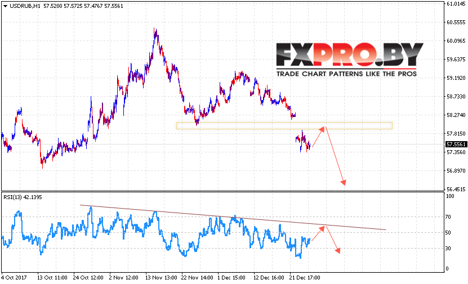Click the 4 Oct 2017 date label
This screenshot has width=468, height=284.
(x=14, y=277)
